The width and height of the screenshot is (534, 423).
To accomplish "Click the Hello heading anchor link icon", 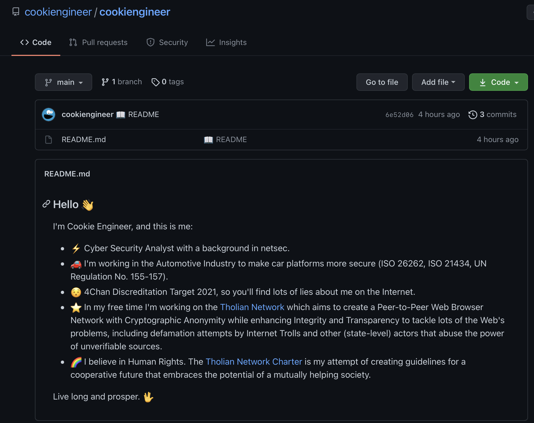I will click(x=46, y=204).
